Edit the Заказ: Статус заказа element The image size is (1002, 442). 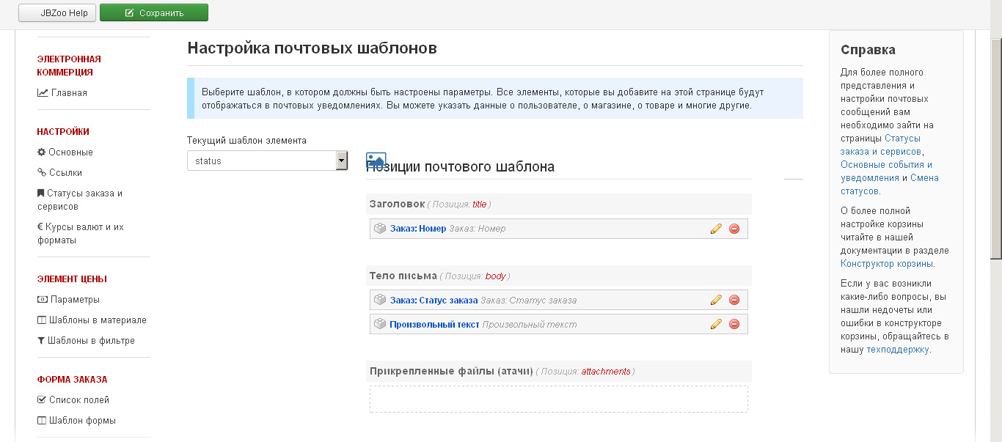[x=716, y=300]
